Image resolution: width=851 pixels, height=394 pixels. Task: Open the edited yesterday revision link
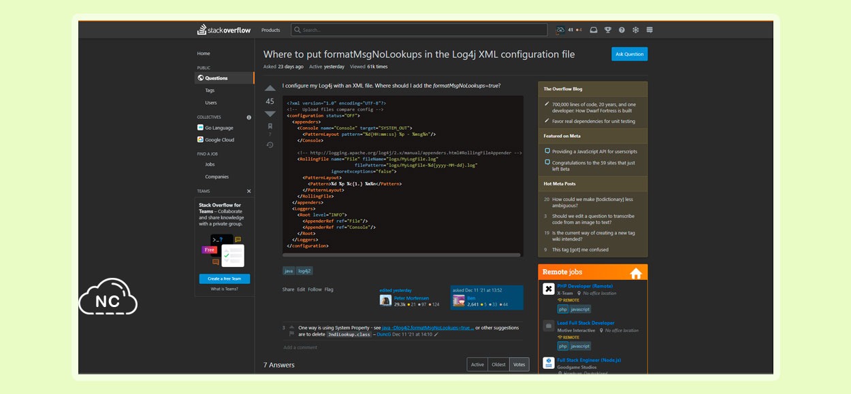click(x=396, y=290)
